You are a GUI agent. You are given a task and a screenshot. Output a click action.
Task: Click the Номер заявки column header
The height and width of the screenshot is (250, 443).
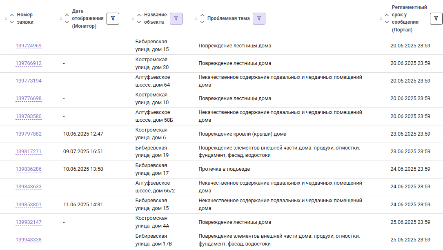pos(25,18)
